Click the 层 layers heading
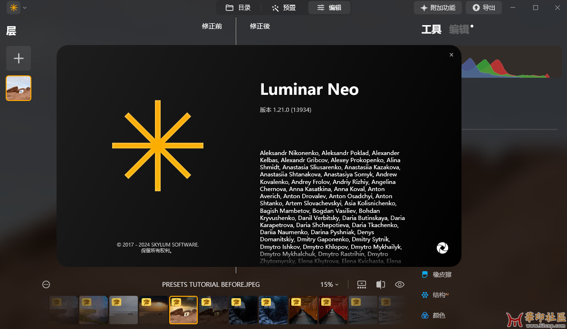 pyautogui.click(x=11, y=31)
